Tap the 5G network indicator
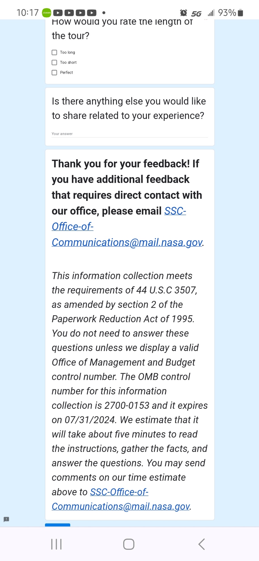The width and height of the screenshot is (259, 561). coord(196,13)
